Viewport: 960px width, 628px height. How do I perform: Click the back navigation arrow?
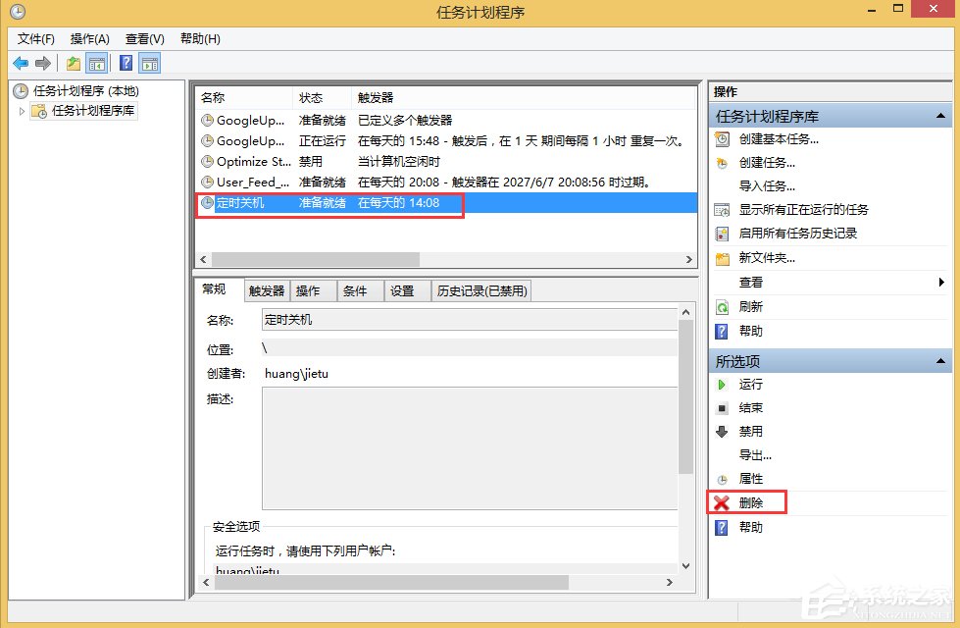(x=21, y=63)
